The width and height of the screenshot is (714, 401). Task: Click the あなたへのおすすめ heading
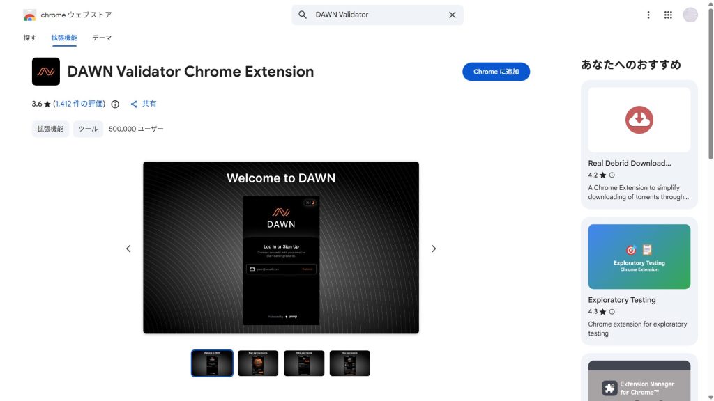(x=630, y=65)
